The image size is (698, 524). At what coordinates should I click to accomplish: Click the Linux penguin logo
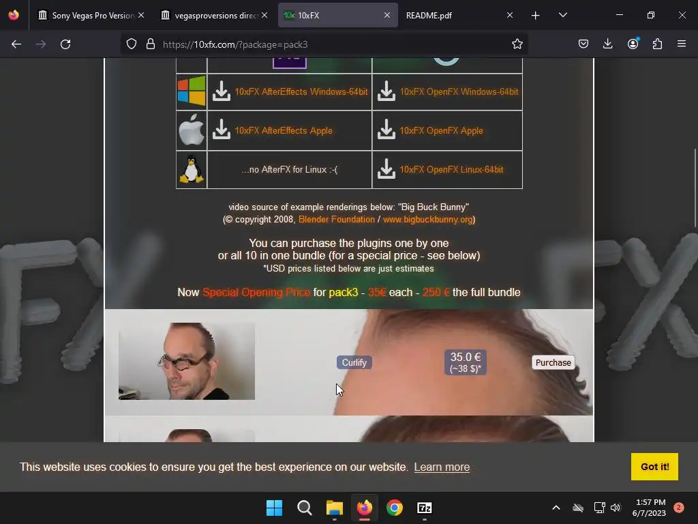(192, 169)
